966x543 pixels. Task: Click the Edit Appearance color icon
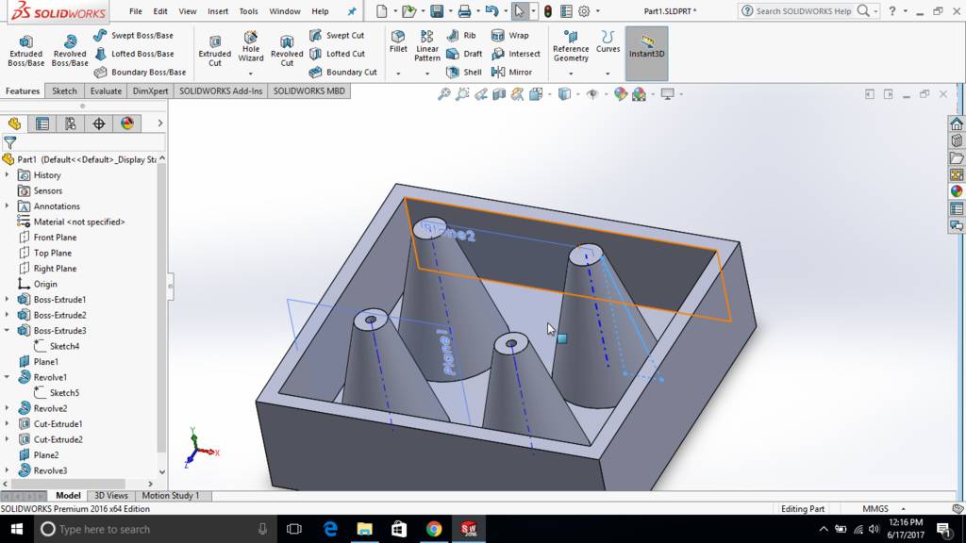621,94
